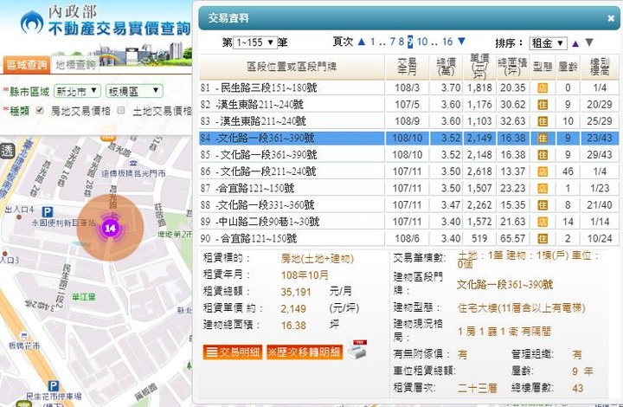Viewport: 623px width, 407px height.
Task: Sort ascending with the purple up arrow
Action: pos(575,43)
